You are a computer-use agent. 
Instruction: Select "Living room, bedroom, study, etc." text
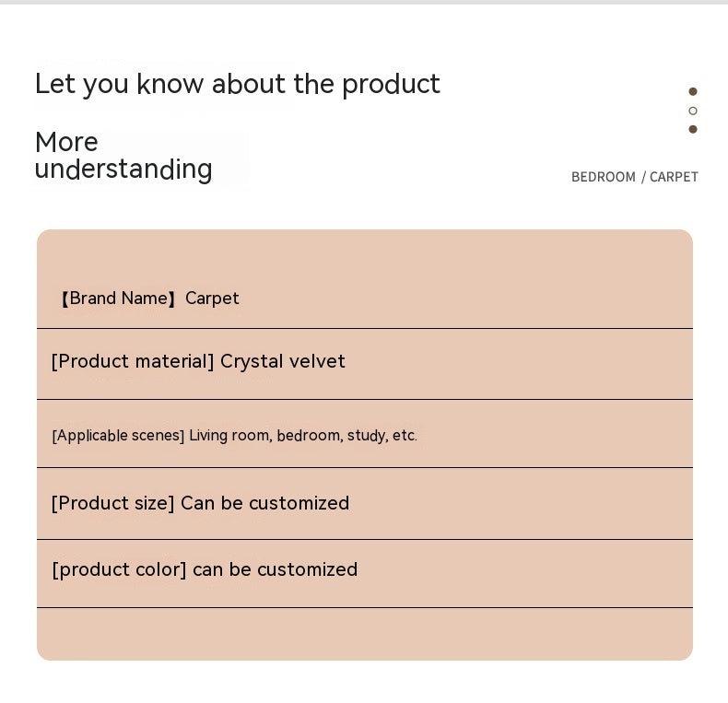click(x=303, y=435)
